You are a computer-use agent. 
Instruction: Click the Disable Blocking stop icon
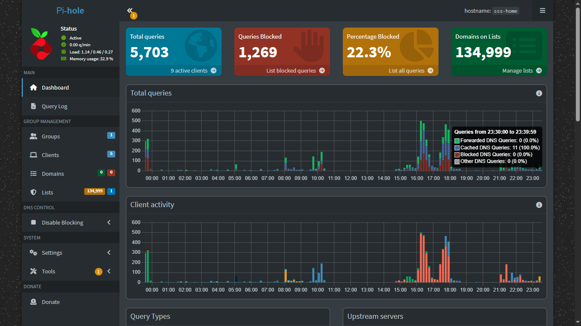tap(34, 222)
